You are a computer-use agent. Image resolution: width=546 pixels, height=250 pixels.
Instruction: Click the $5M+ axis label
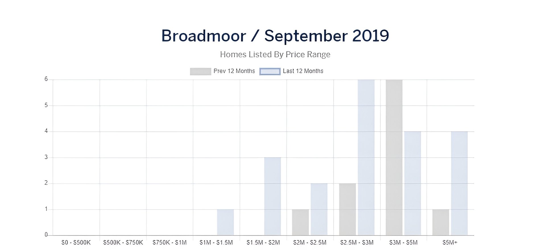coord(450,243)
